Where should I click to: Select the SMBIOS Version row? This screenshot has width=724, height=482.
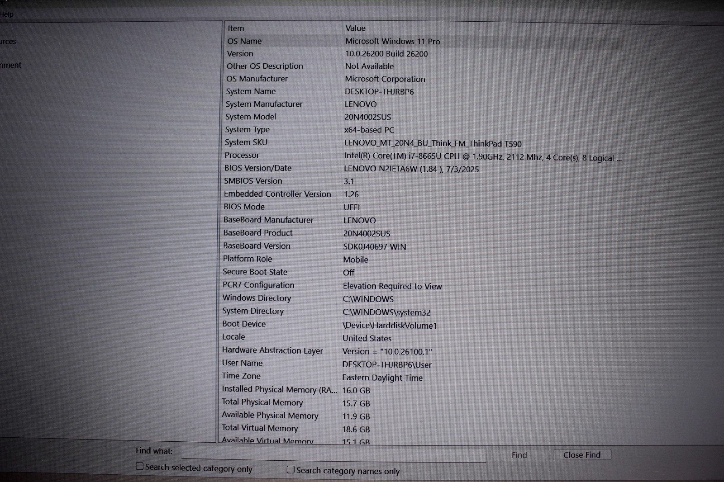(424, 181)
